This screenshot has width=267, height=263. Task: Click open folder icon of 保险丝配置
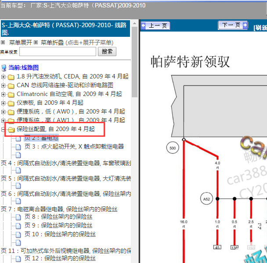(11, 130)
